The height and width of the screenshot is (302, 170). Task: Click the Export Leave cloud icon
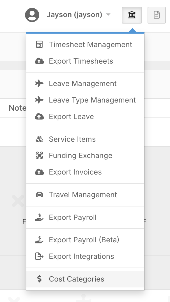39,117
